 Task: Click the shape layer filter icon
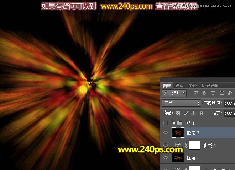[x=221, y=93]
